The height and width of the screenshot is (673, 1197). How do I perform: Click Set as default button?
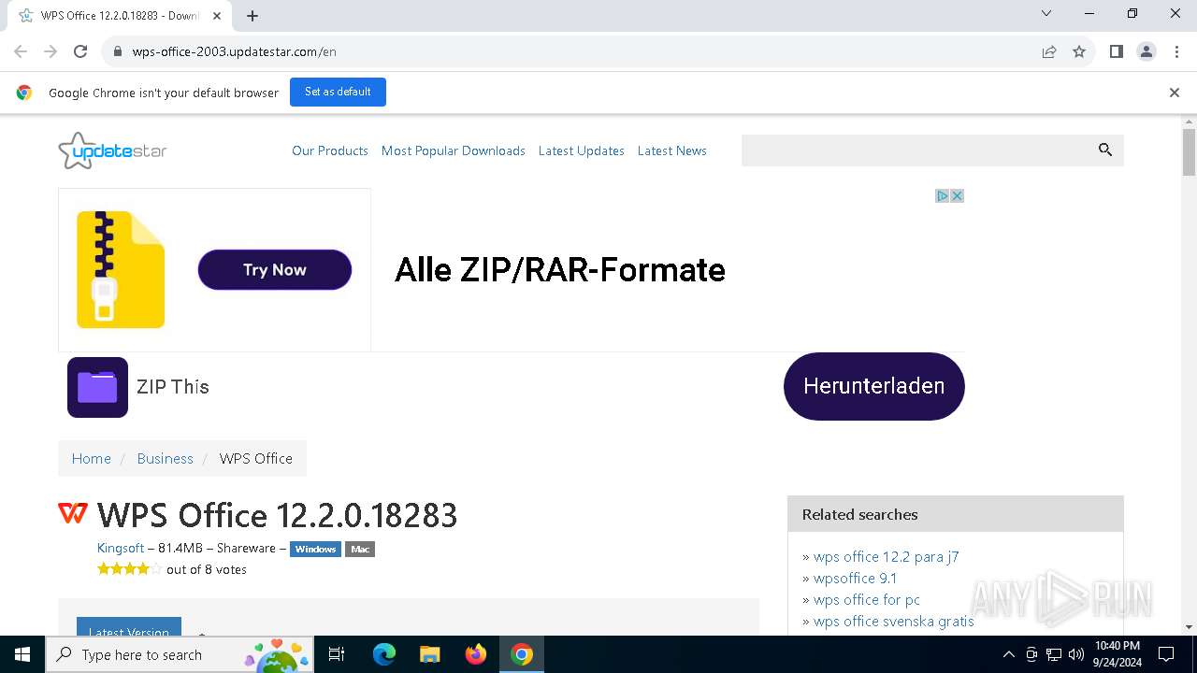click(x=338, y=92)
